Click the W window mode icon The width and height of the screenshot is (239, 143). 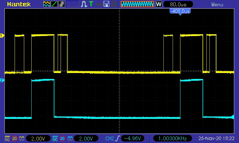pyautogui.click(x=159, y=4)
